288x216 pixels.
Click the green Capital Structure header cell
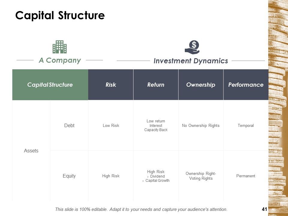pyautogui.click(x=50, y=85)
